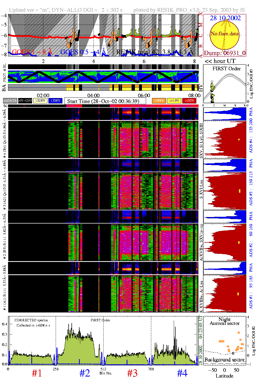Click the HV-OFF black legend box

coord(25,101)
